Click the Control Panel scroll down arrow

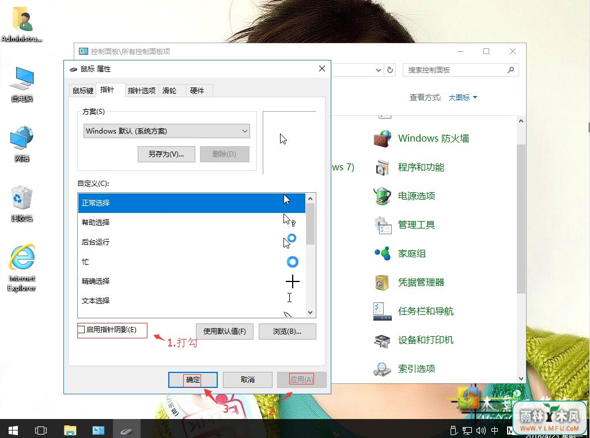[x=521, y=379]
